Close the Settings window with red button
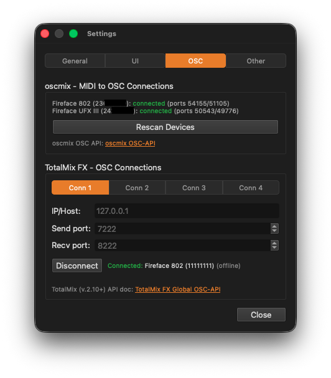The width and height of the screenshot is (331, 378). [x=45, y=34]
